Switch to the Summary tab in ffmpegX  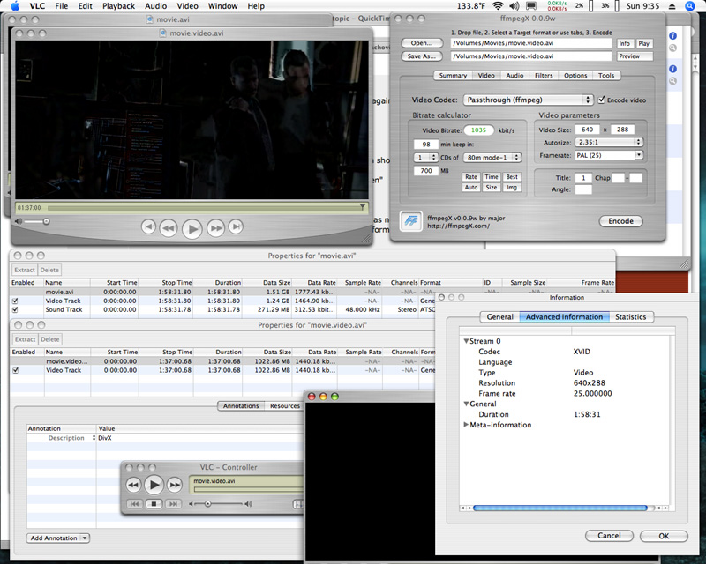tap(453, 76)
